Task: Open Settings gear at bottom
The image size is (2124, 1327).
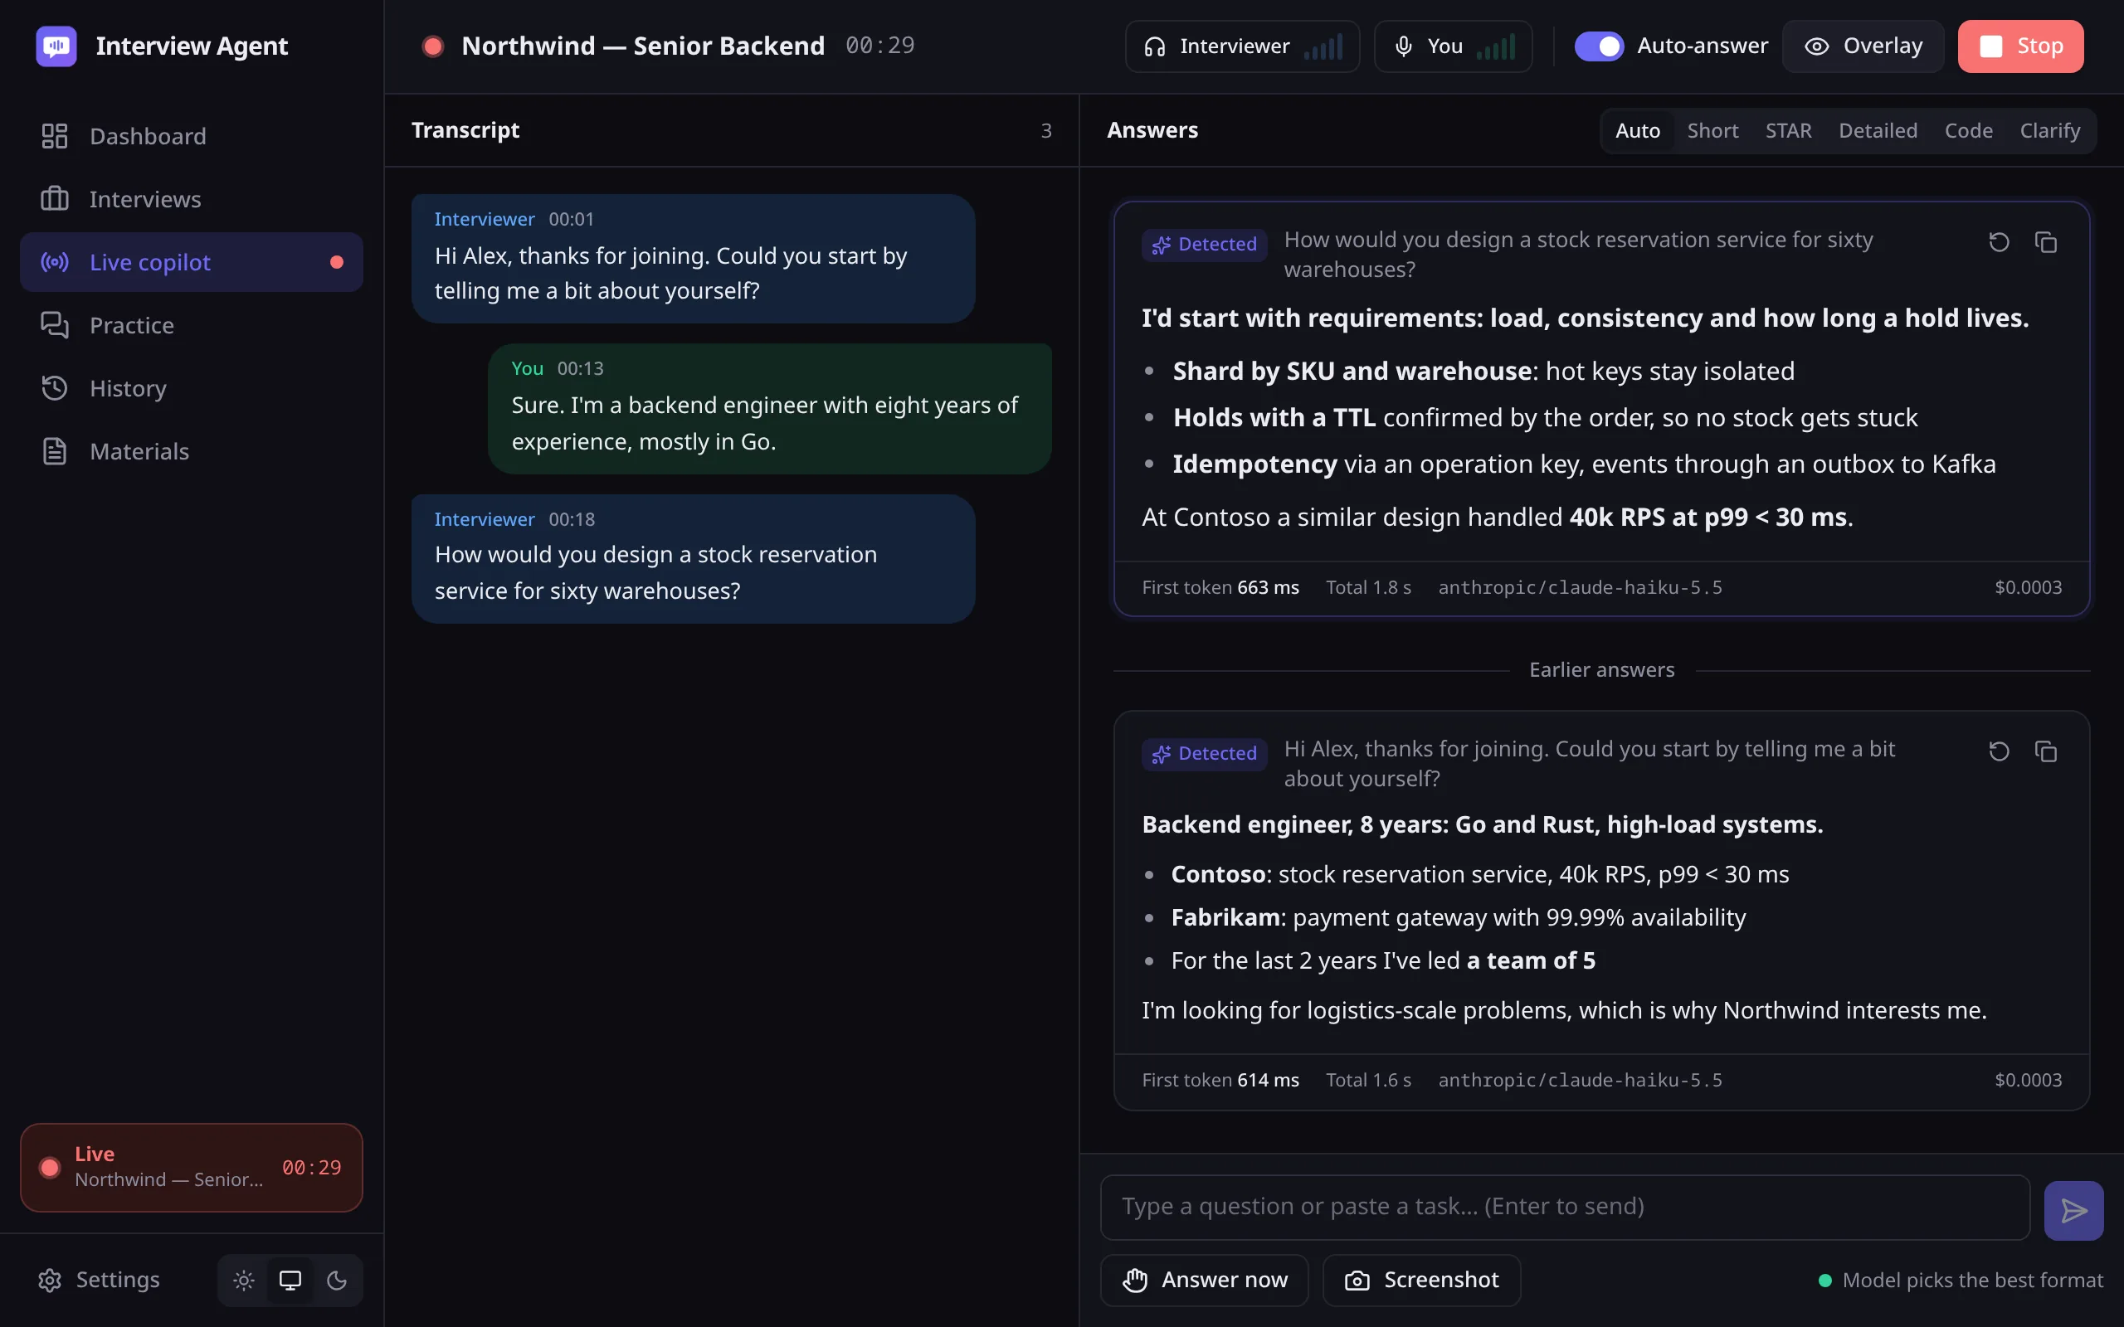Action: [100, 1280]
